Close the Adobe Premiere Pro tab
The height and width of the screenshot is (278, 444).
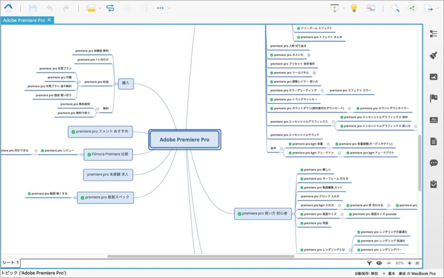[49, 20]
